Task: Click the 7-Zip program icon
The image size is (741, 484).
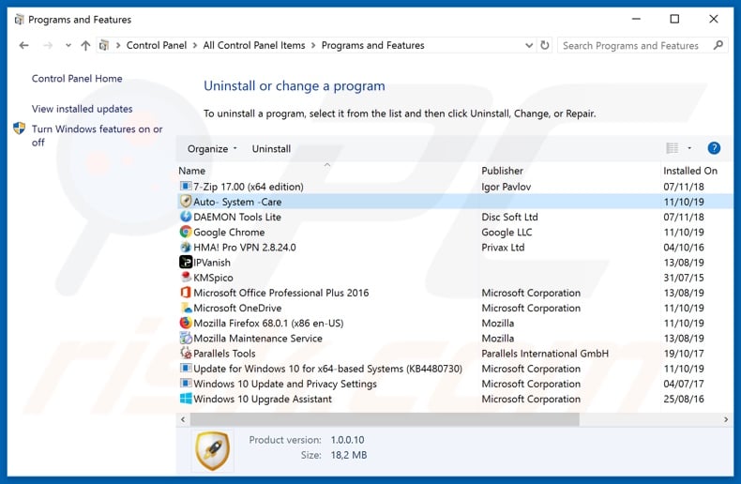Action: click(186, 187)
